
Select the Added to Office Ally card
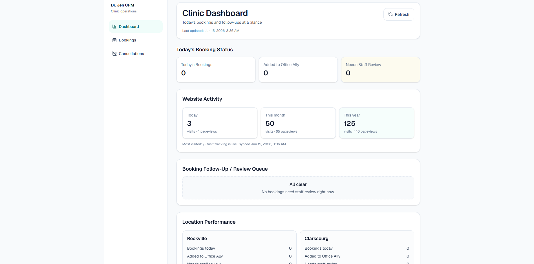[x=298, y=70]
